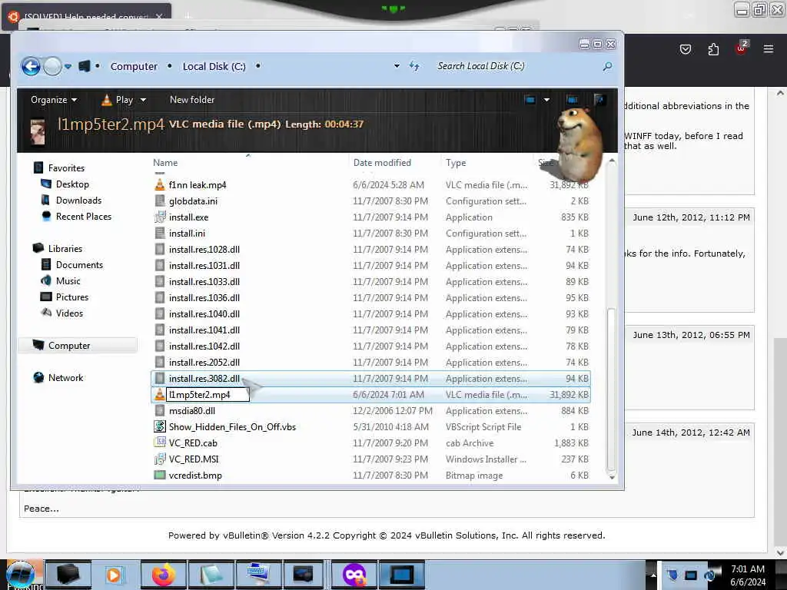The height and width of the screenshot is (590, 787).
Task: Select the install.ini file
Action: [x=187, y=234]
